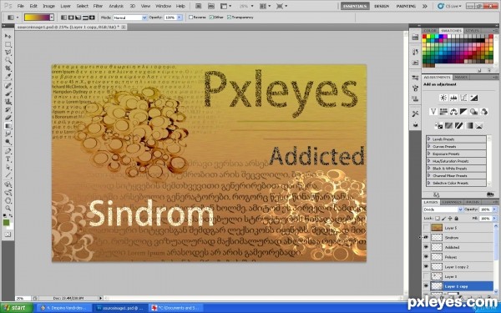This screenshot has height=313, width=501.
Task: Select the Move tool
Action: click(x=8, y=36)
